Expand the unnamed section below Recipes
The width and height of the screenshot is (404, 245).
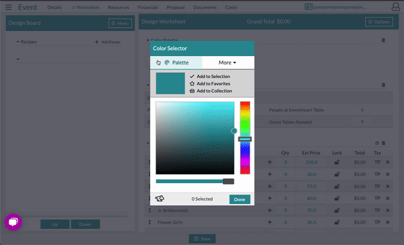point(18,59)
